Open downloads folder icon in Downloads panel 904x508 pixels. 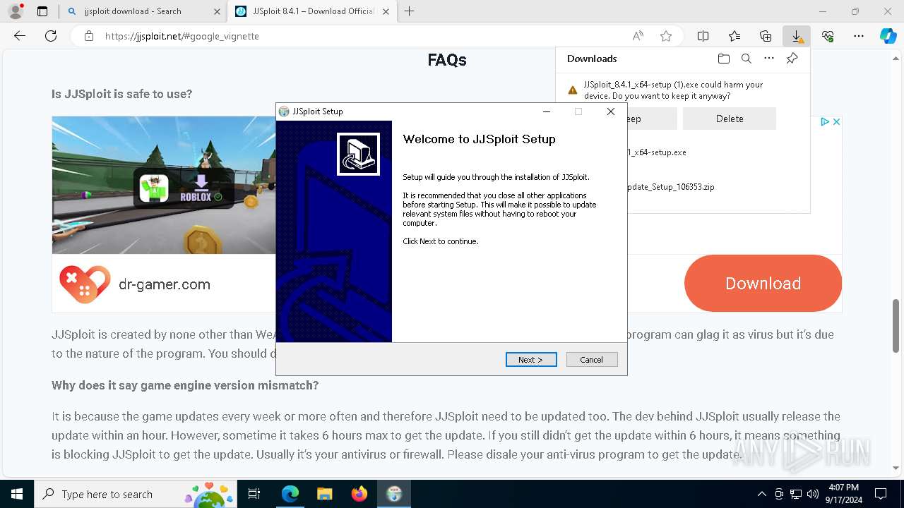[x=723, y=59]
